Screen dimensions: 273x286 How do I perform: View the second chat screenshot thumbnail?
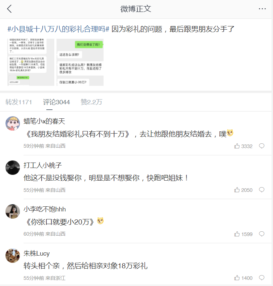click(80, 62)
